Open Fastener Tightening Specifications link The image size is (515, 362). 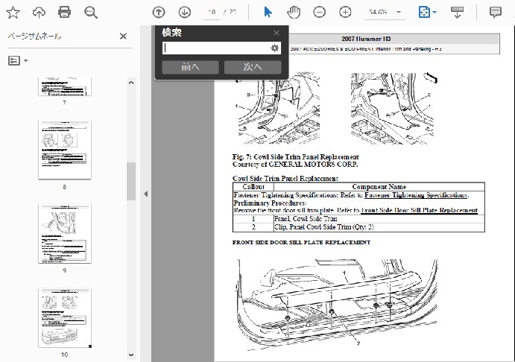[416, 195]
